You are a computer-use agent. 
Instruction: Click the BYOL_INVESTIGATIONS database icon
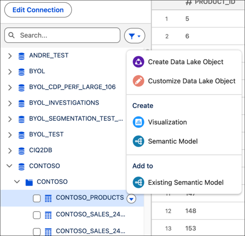tap(21, 104)
